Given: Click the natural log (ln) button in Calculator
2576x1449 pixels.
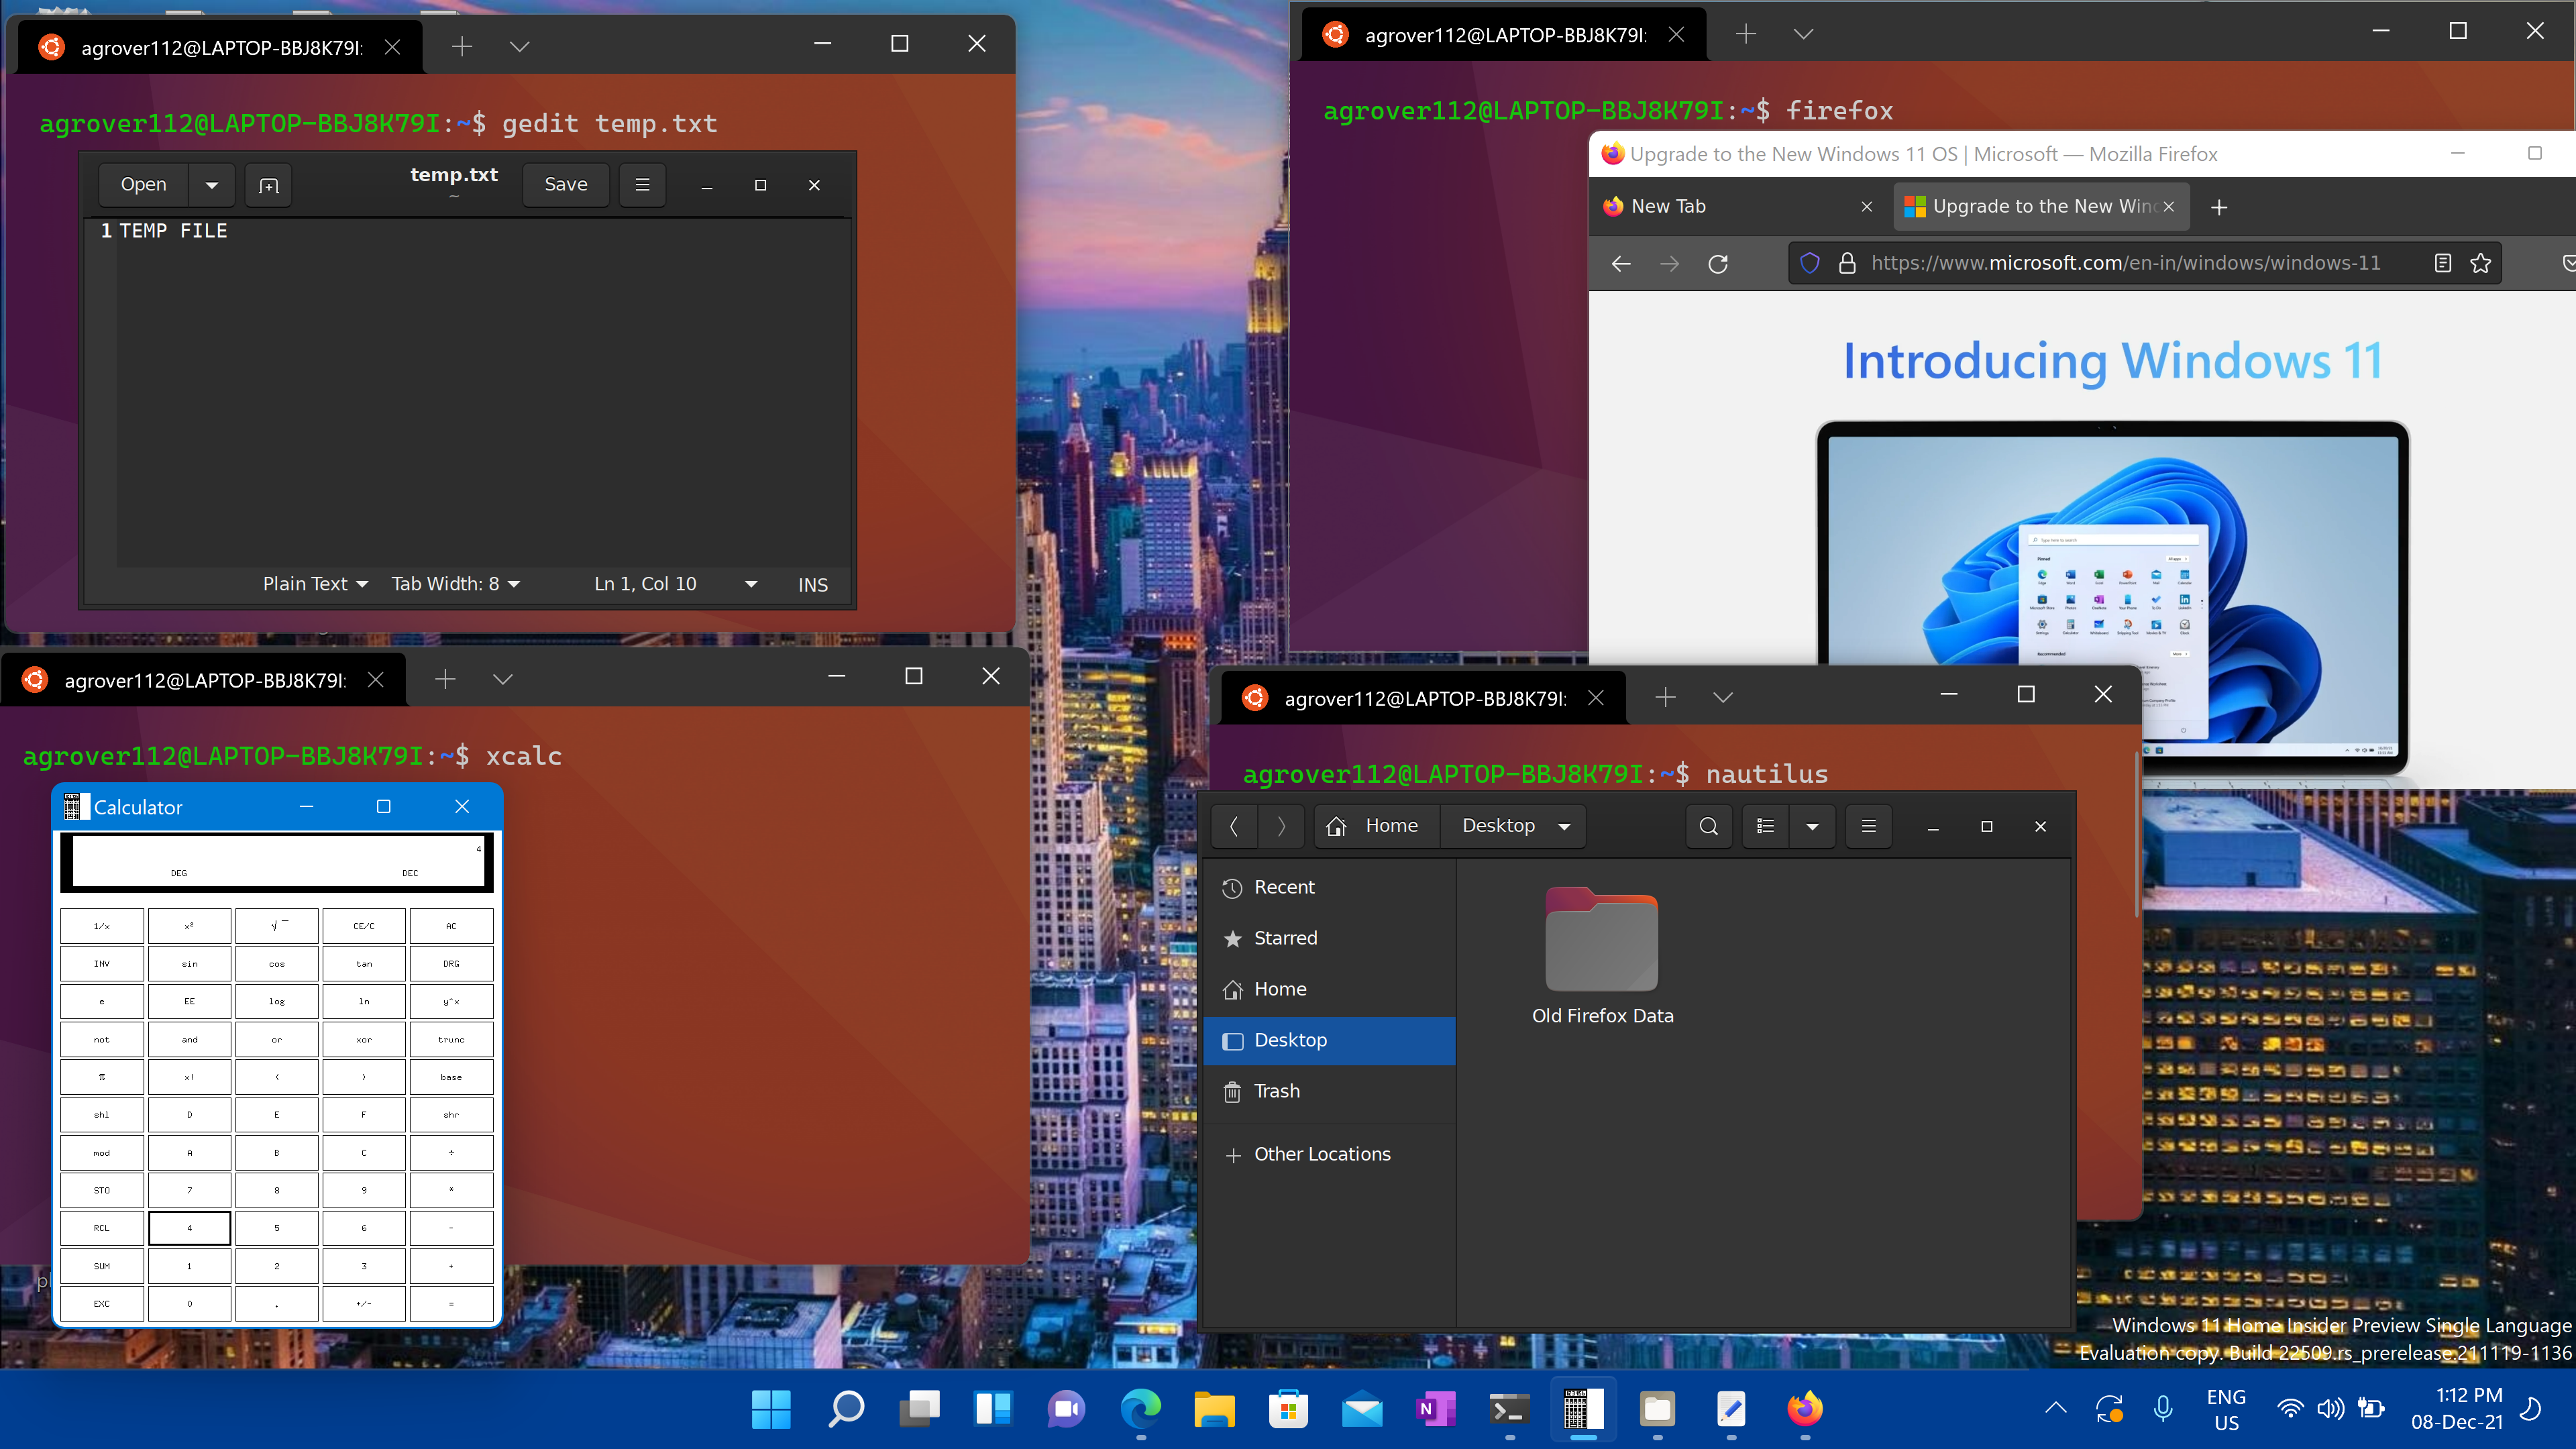Looking at the screenshot, I should [x=364, y=1002].
